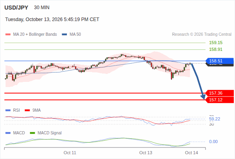Click the MA 20 + Bollinger Bands legend label

point(35,35)
